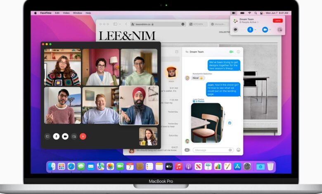Open Podcasts from Dock
The height and width of the screenshot is (194, 322).
point(189,166)
